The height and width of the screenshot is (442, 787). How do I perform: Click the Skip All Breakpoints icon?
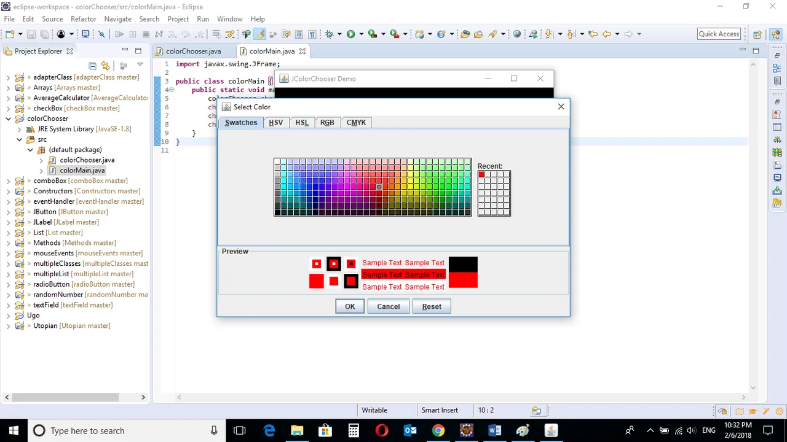(x=101, y=34)
